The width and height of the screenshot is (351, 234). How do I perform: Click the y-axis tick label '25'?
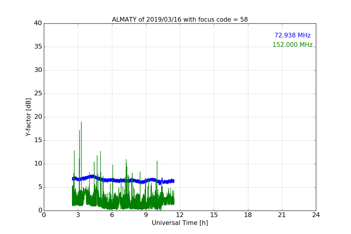pyautogui.click(x=38, y=94)
